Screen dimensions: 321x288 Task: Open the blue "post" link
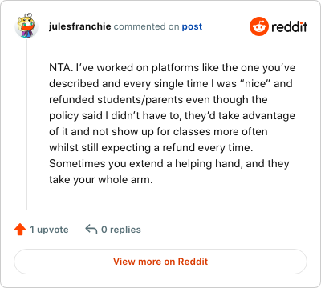[x=192, y=26]
